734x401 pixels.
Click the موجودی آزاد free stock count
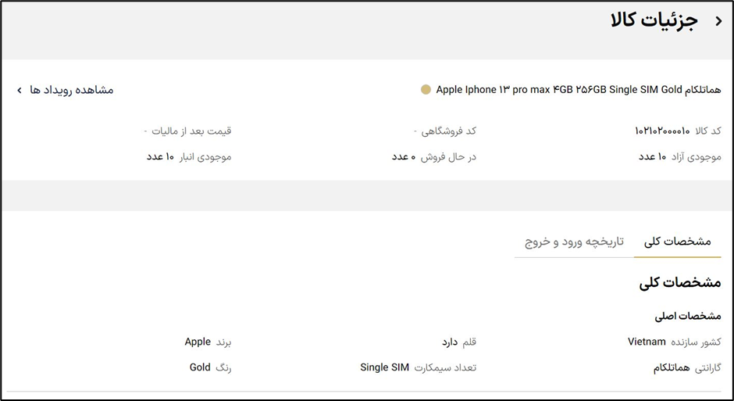(652, 157)
